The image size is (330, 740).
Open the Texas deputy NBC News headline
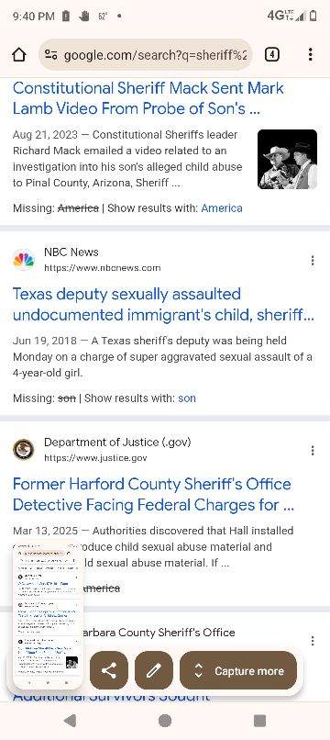tap(163, 304)
